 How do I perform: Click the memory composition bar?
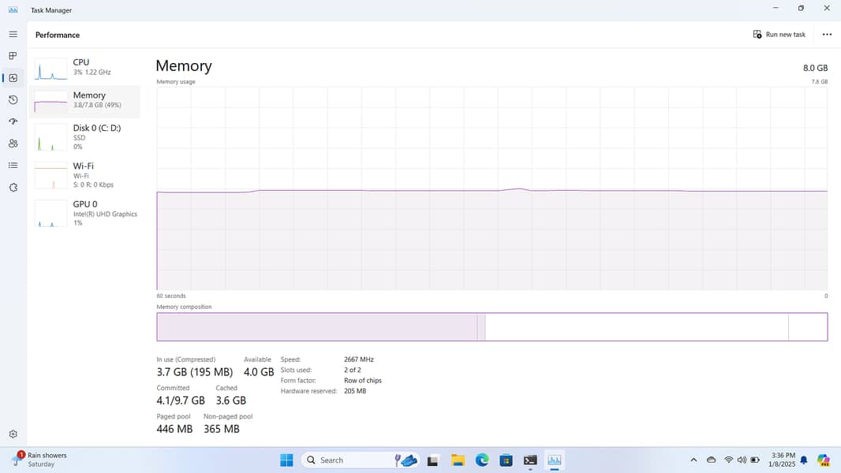[x=492, y=327]
